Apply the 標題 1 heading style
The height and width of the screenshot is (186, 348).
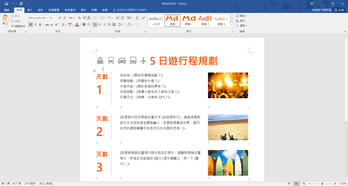(189, 20)
